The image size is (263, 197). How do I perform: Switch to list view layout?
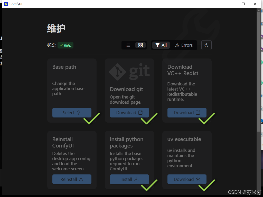click(x=128, y=45)
